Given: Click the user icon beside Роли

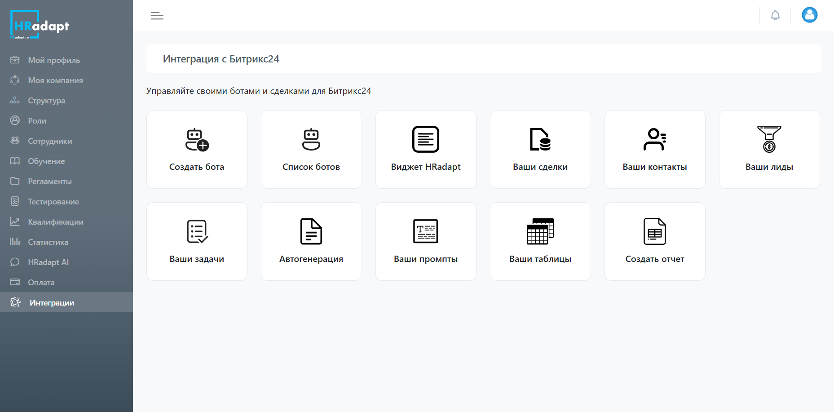Looking at the screenshot, I should point(15,120).
